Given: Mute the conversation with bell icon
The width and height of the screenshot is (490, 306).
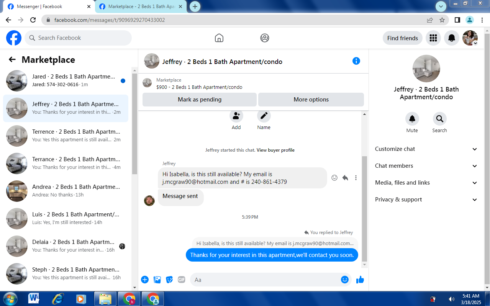Looking at the screenshot, I should click(x=412, y=119).
